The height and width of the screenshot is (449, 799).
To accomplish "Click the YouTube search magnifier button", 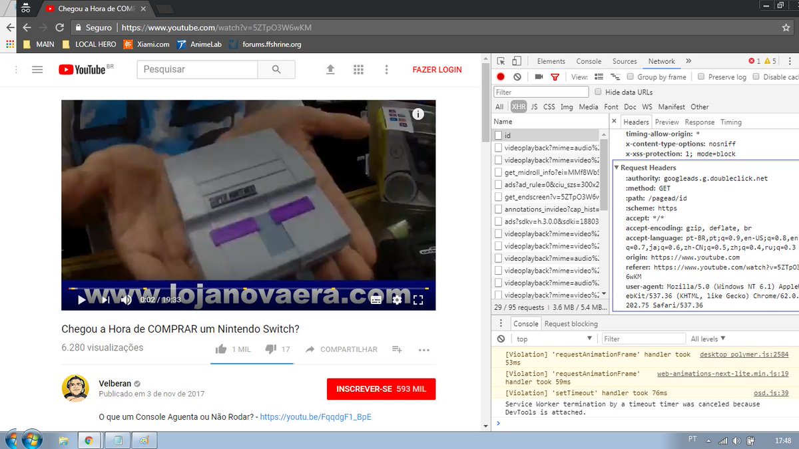I will pyautogui.click(x=277, y=69).
